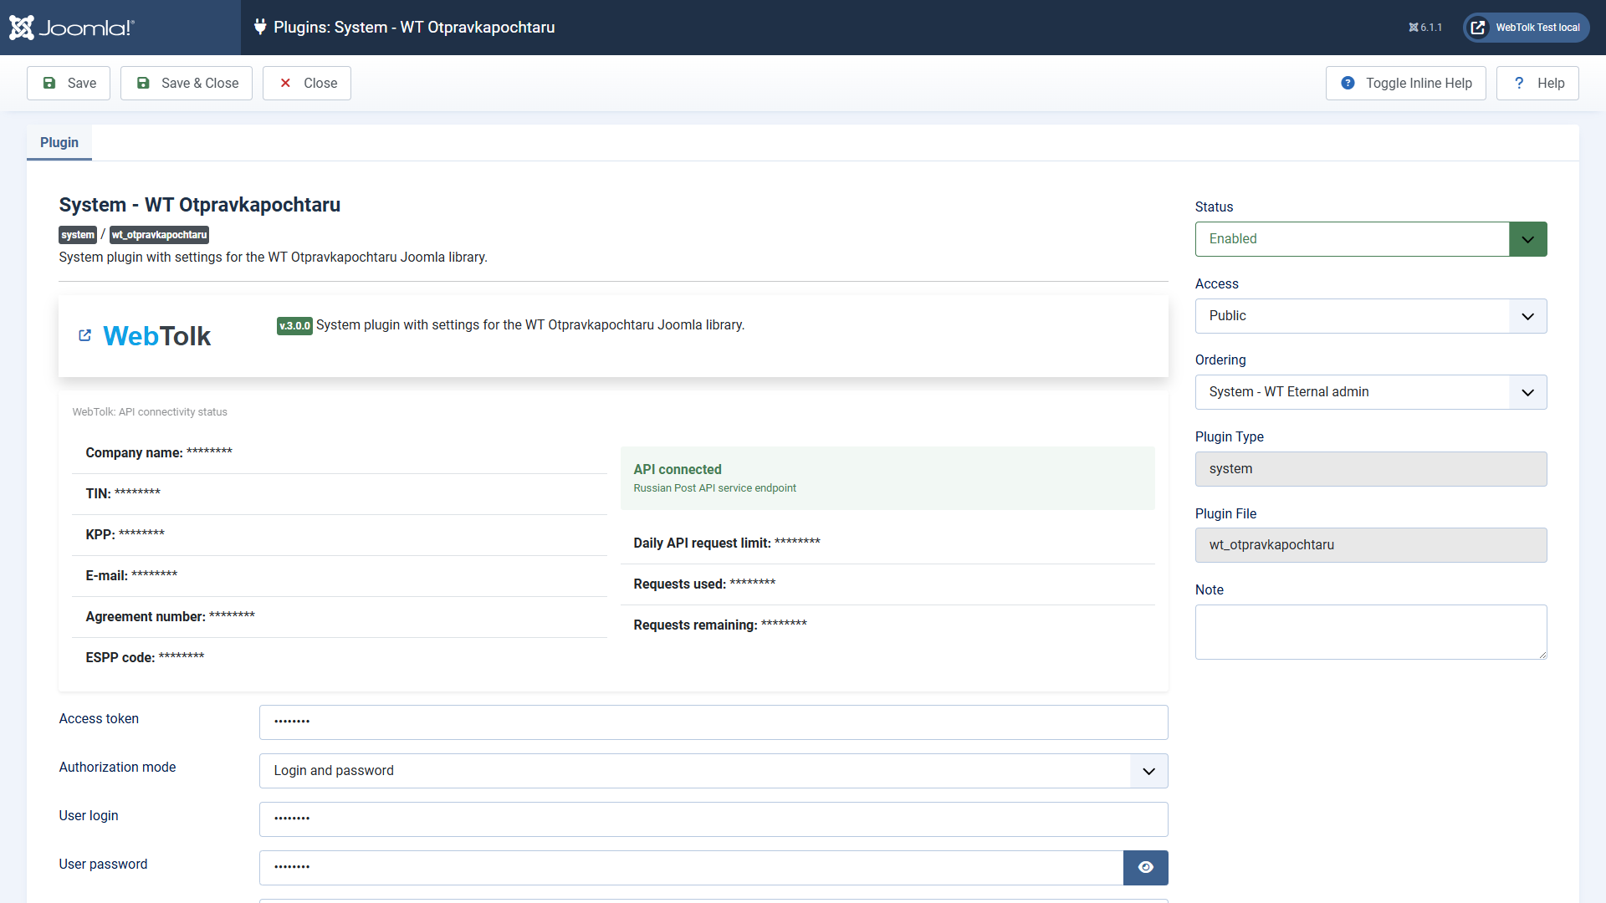Open the Ordering dropdown
This screenshot has width=1606, height=903.
pyautogui.click(x=1371, y=392)
